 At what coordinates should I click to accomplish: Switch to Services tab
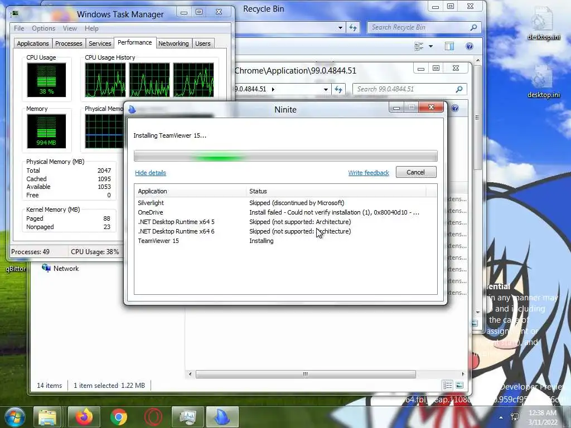(100, 43)
